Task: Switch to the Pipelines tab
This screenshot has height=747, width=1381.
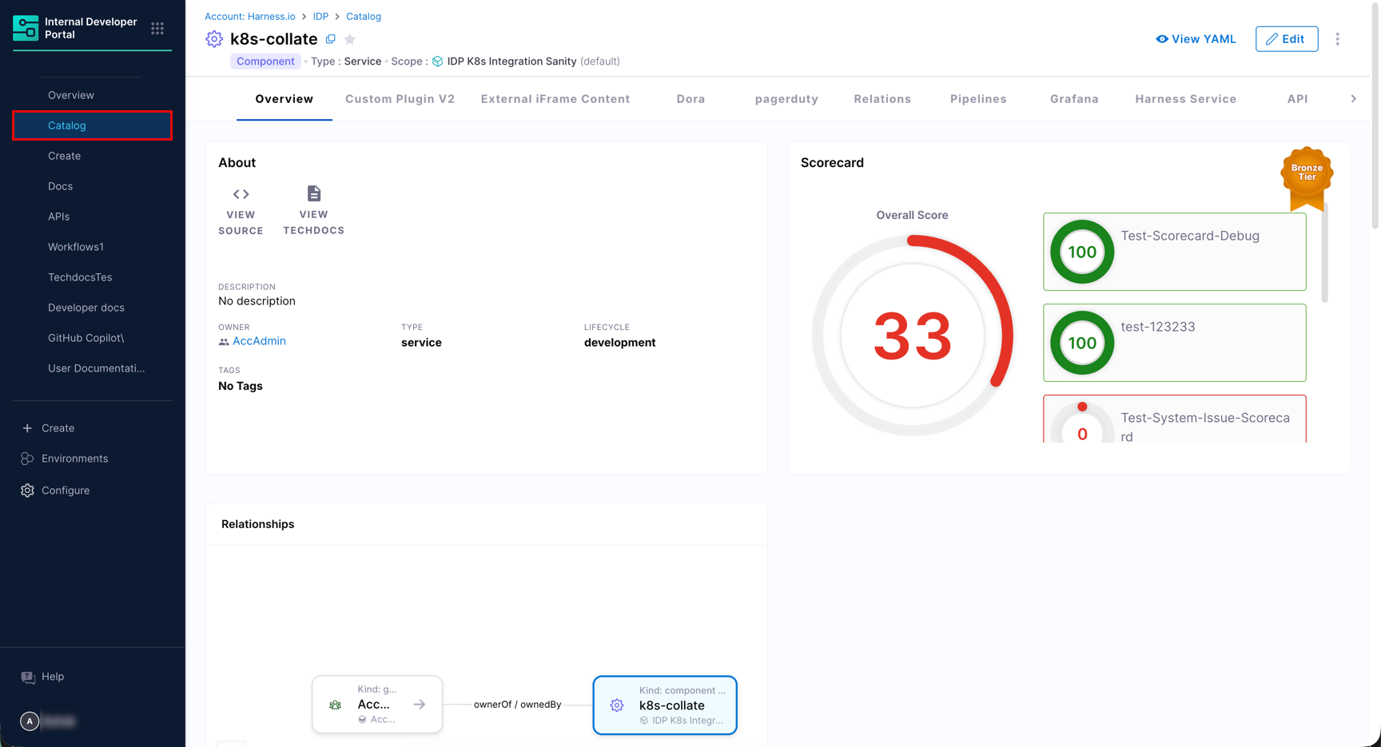Action: pyautogui.click(x=977, y=99)
